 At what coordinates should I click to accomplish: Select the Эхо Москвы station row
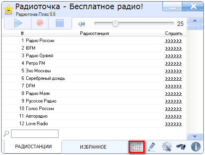pos(94,71)
